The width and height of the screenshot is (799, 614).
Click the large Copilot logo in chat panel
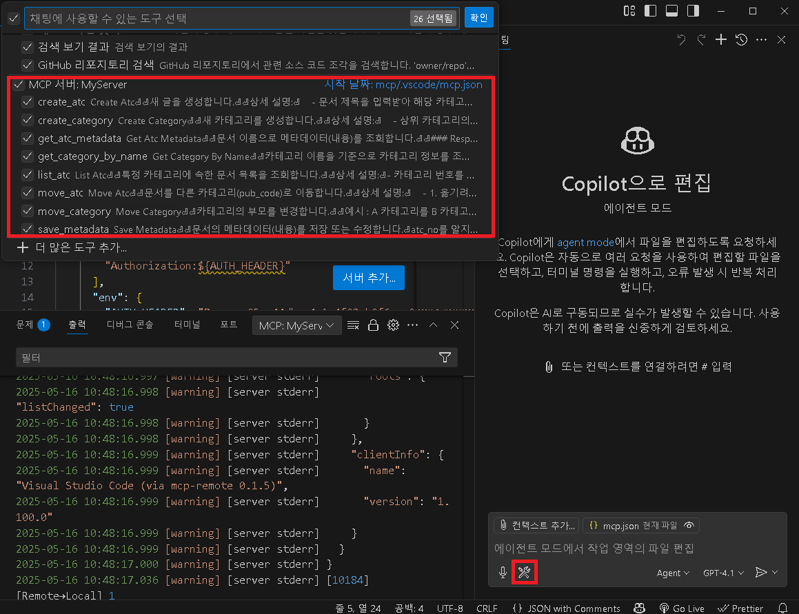638,141
